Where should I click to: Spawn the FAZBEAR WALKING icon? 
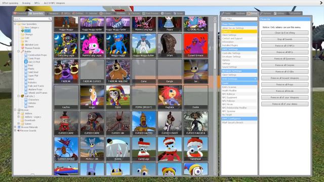pos(118,71)
